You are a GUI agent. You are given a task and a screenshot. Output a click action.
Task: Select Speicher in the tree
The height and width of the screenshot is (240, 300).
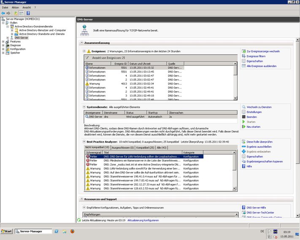click(15, 53)
